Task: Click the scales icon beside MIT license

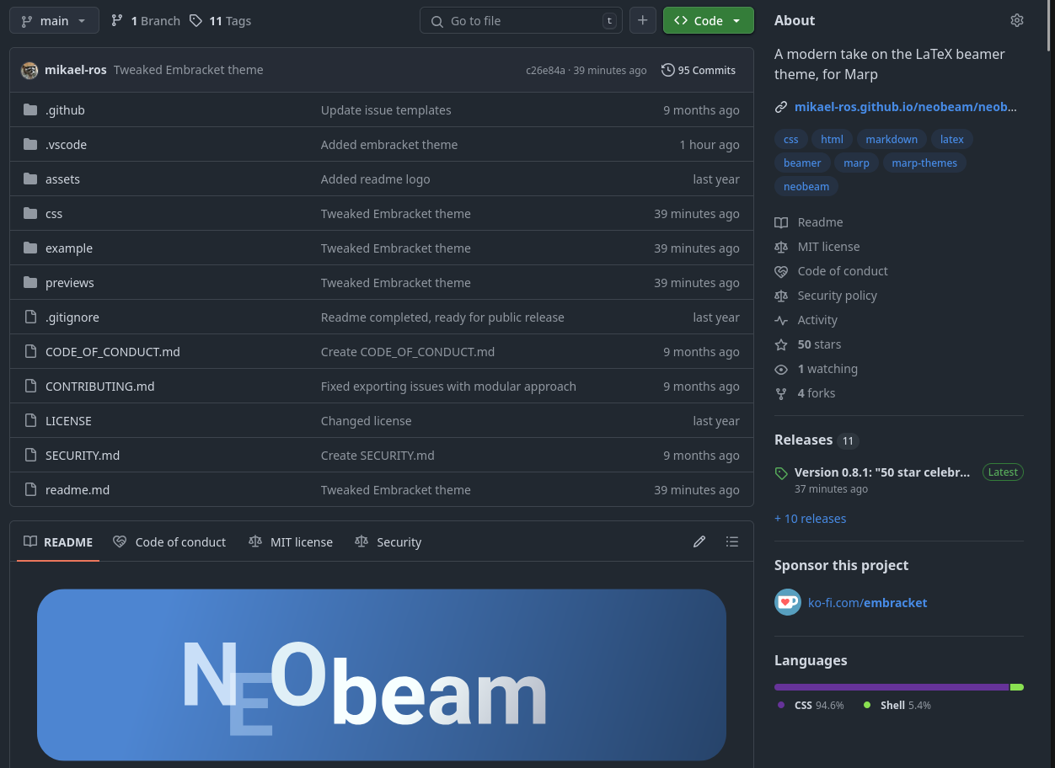Action: coord(782,247)
